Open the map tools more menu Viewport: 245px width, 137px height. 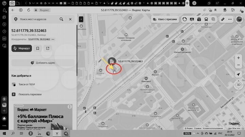point(230,19)
